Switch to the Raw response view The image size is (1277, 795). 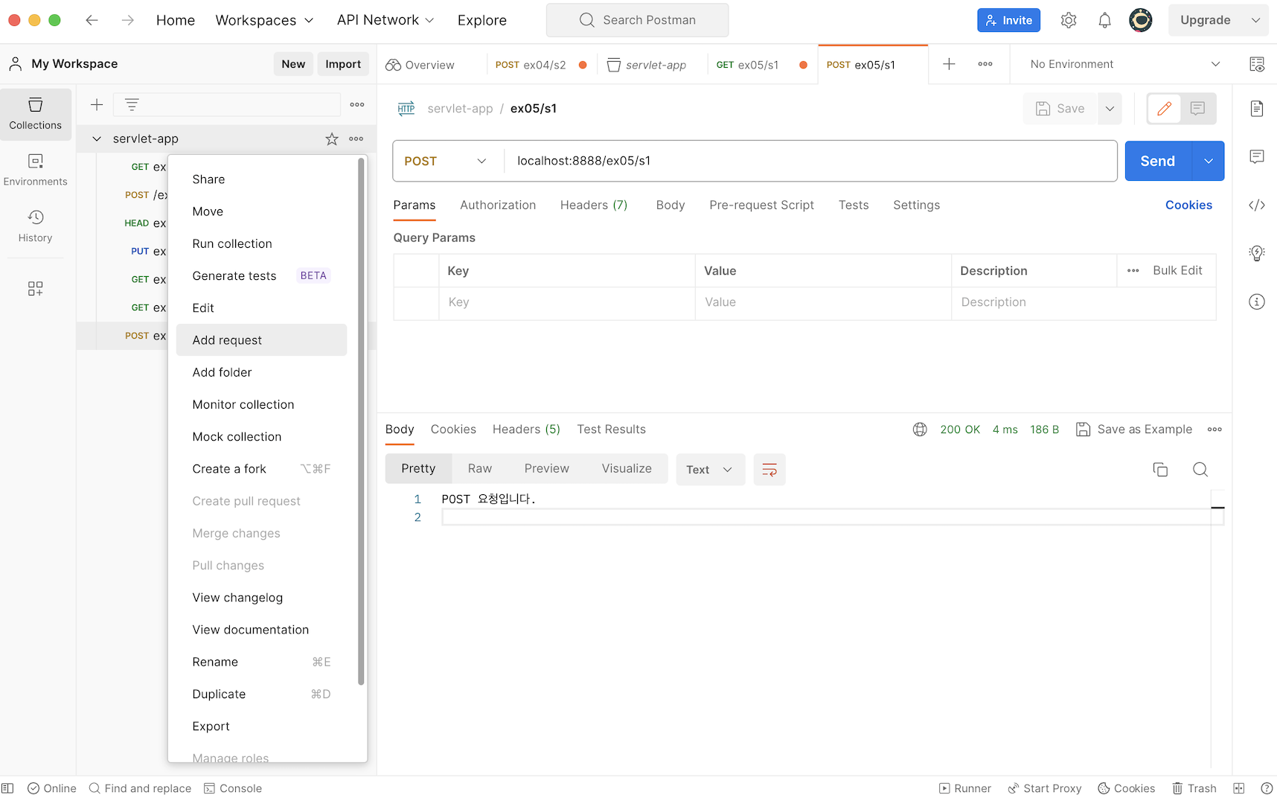click(479, 469)
